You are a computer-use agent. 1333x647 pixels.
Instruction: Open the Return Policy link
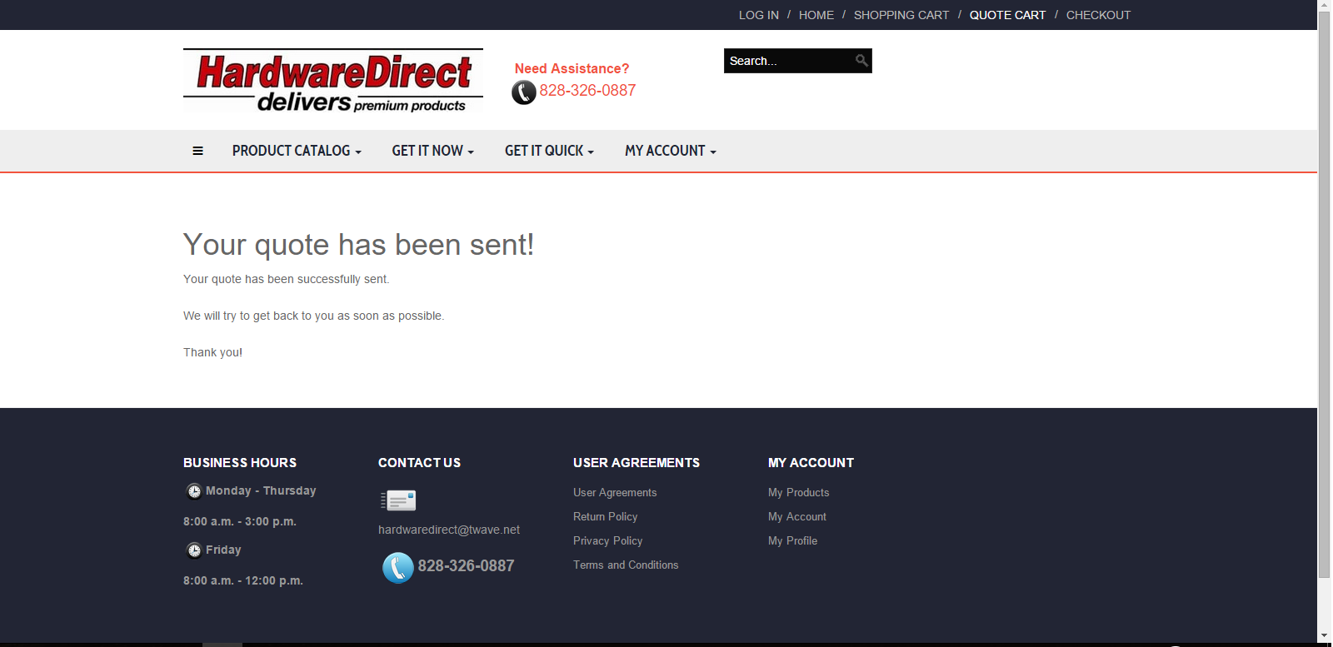(x=605, y=517)
